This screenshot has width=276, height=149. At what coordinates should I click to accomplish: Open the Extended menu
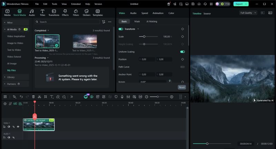[x=76, y=4]
